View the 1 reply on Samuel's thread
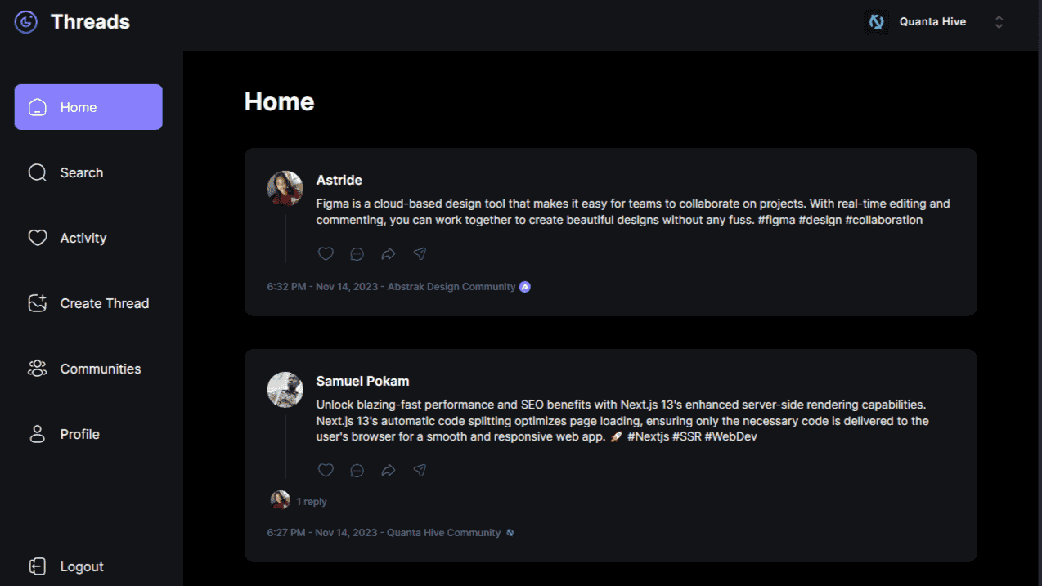The height and width of the screenshot is (586, 1042). [311, 501]
